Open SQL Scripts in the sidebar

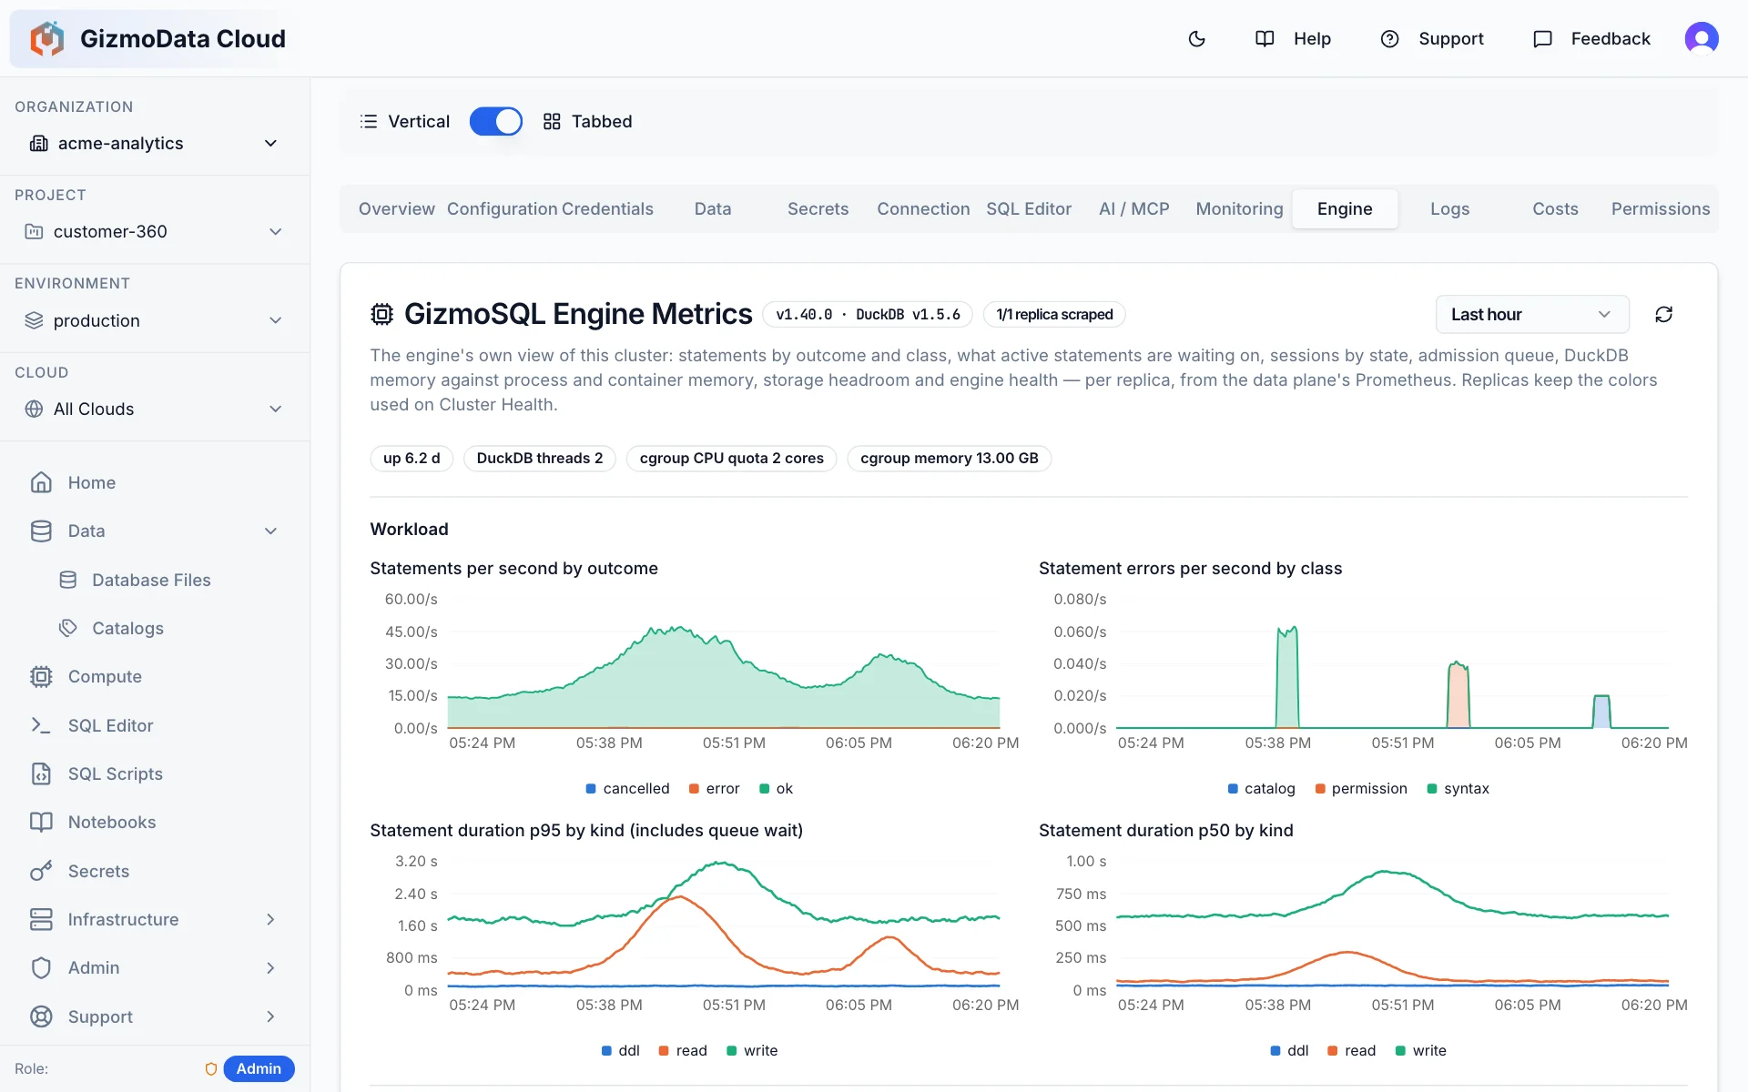155,773
